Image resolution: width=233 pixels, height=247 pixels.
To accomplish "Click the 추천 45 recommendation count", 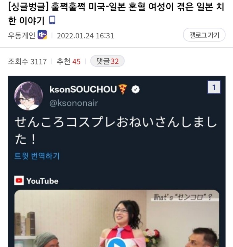I will point(69,61).
